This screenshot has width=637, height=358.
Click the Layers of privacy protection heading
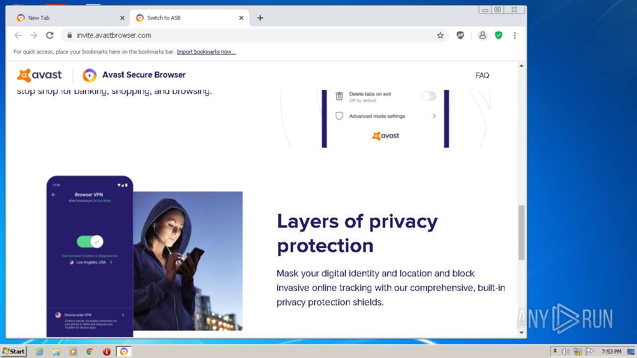pyautogui.click(x=357, y=233)
